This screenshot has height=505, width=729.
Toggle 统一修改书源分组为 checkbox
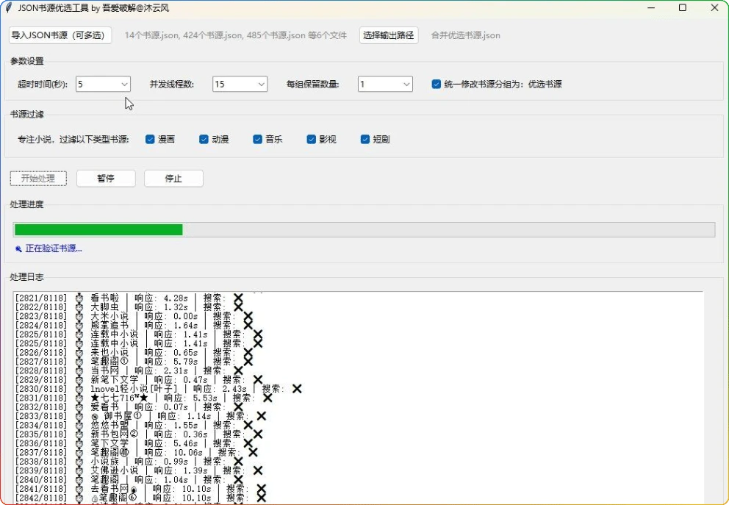click(x=437, y=85)
